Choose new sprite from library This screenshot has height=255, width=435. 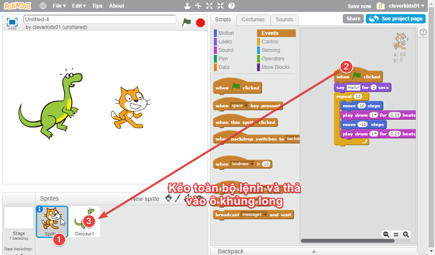tap(168, 198)
